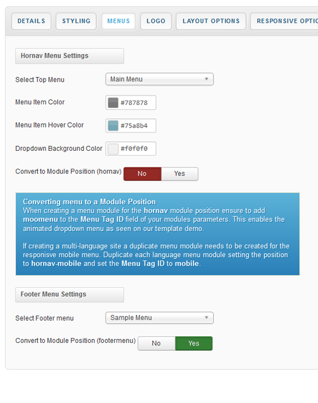This screenshot has width=318, height=403.
Task: Expand the Select Footer menu dropdown
Action: tap(160, 318)
